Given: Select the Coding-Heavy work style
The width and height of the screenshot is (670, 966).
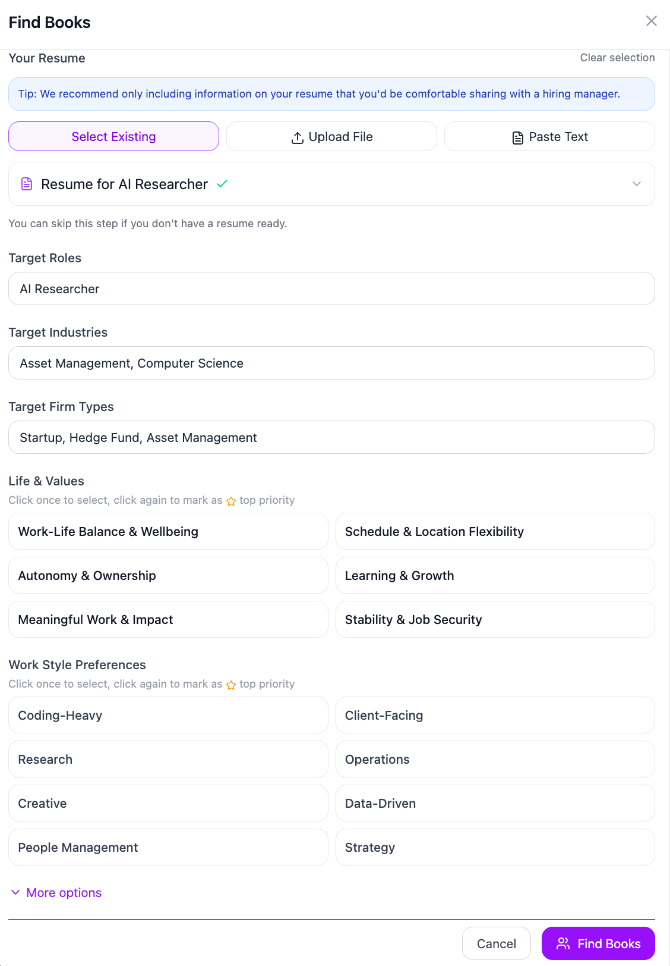Looking at the screenshot, I should click(x=168, y=715).
